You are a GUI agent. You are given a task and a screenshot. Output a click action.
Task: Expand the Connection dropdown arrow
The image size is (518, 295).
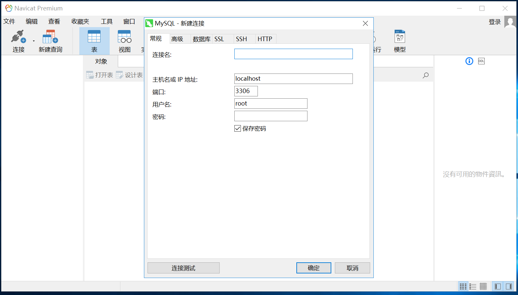34,41
